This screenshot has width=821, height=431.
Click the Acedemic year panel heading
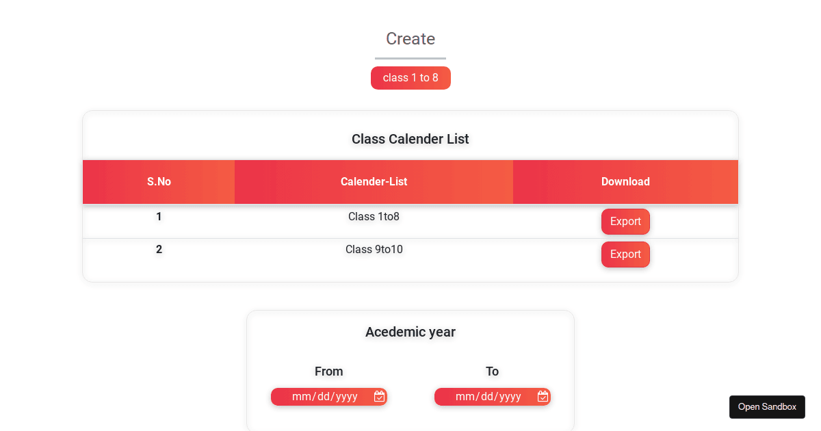coord(410,332)
